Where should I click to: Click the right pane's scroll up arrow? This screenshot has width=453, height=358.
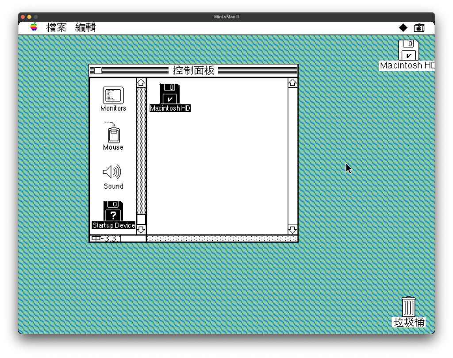click(x=292, y=83)
